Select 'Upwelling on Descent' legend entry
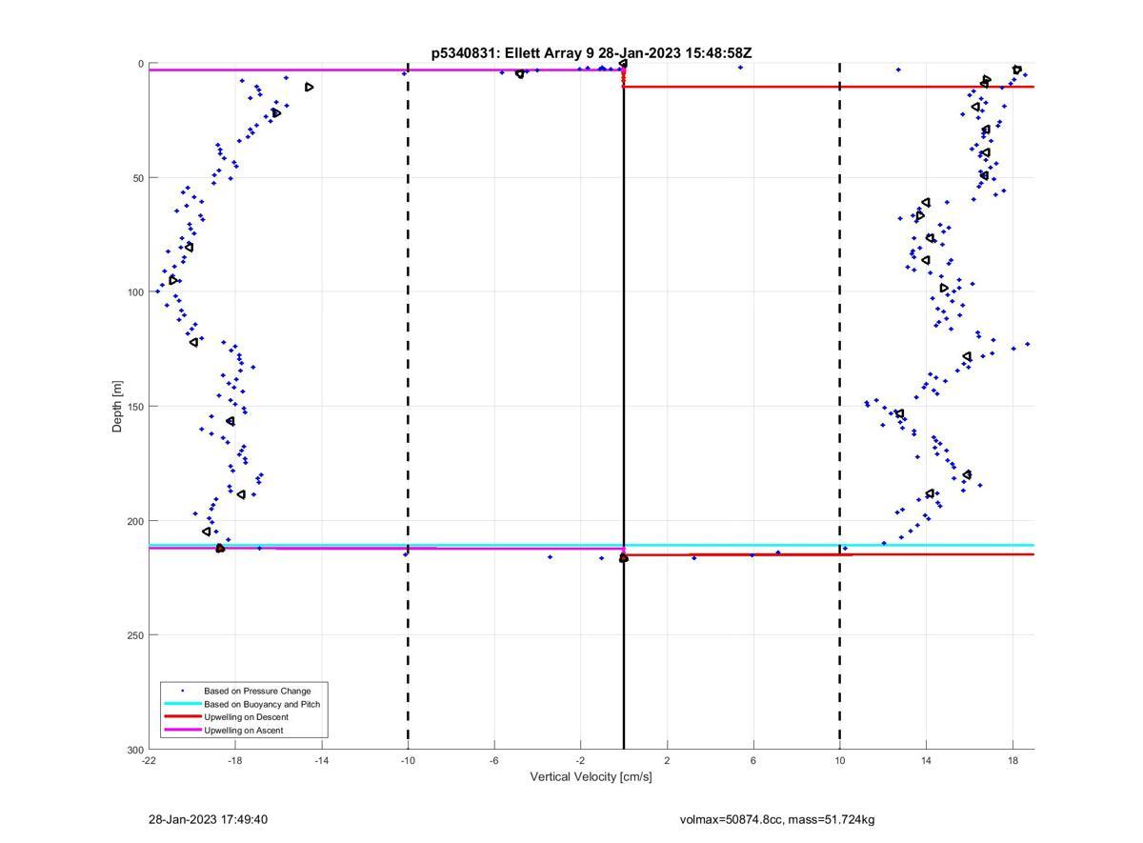This screenshot has width=1143, height=843. (246, 717)
